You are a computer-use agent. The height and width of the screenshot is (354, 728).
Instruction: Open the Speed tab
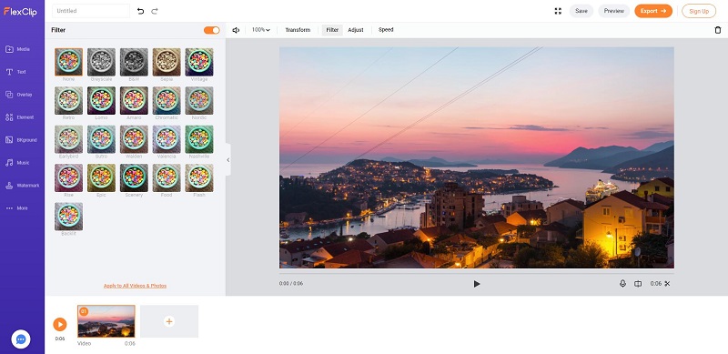tap(386, 30)
